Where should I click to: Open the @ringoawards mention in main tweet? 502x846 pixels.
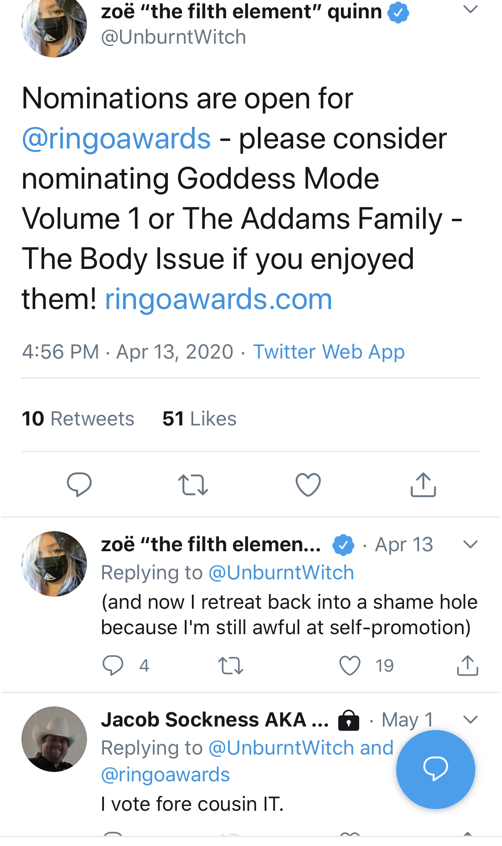116,139
